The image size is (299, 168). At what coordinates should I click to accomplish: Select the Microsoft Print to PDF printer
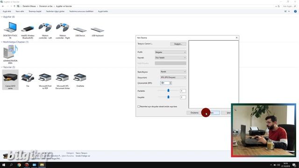[x=45, y=81]
